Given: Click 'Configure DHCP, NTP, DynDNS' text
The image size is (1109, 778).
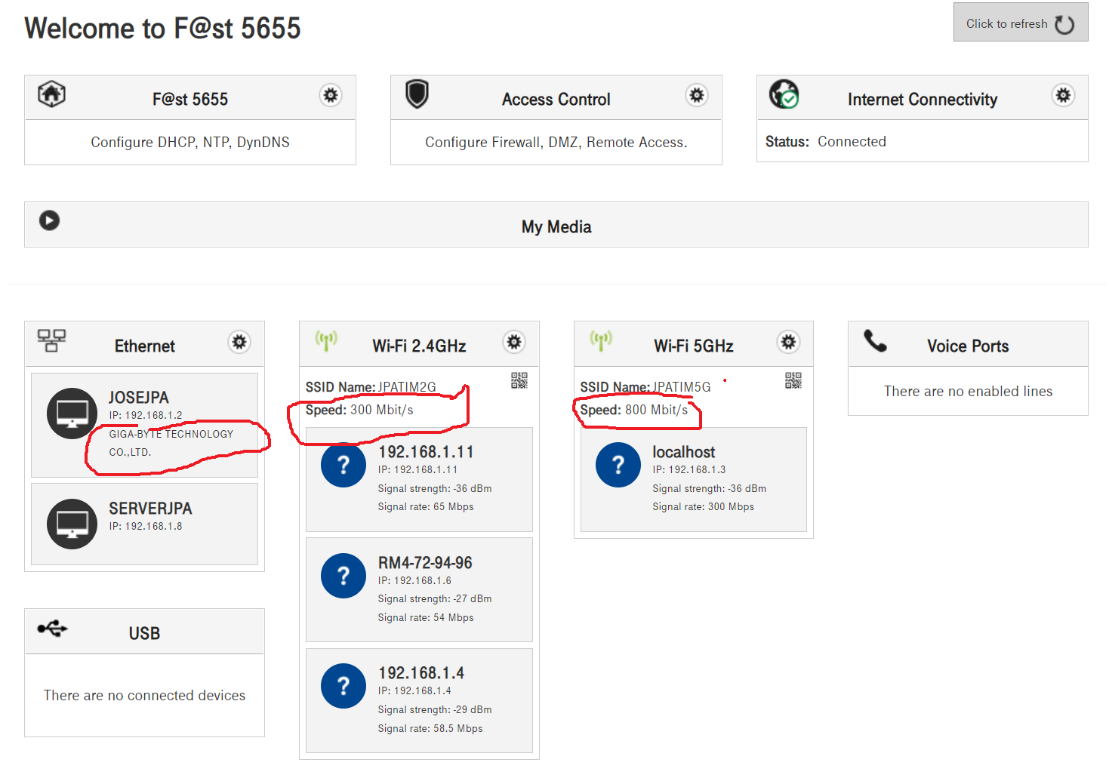Looking at the screenshot, I should click(x=190, y=143).
